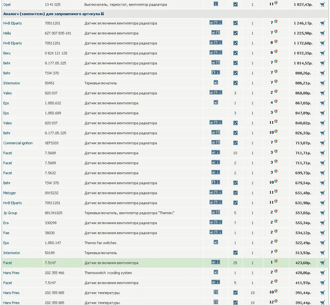Screen dimensions: 330x305
Task: Click the price 557,05р.
Action: 303,213
